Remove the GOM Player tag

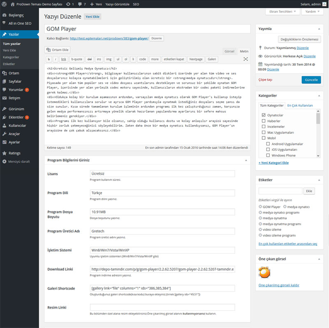(260, 207)
